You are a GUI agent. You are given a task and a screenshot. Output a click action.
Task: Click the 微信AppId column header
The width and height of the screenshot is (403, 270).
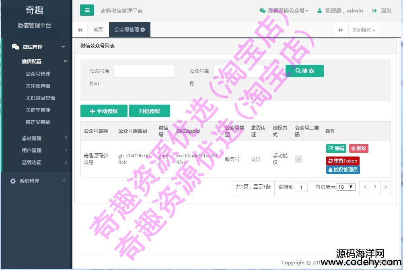click(188, 131)
